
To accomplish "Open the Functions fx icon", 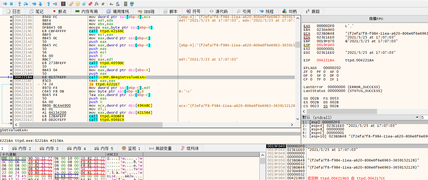I will pyautogui.click(x=96, y=4).
